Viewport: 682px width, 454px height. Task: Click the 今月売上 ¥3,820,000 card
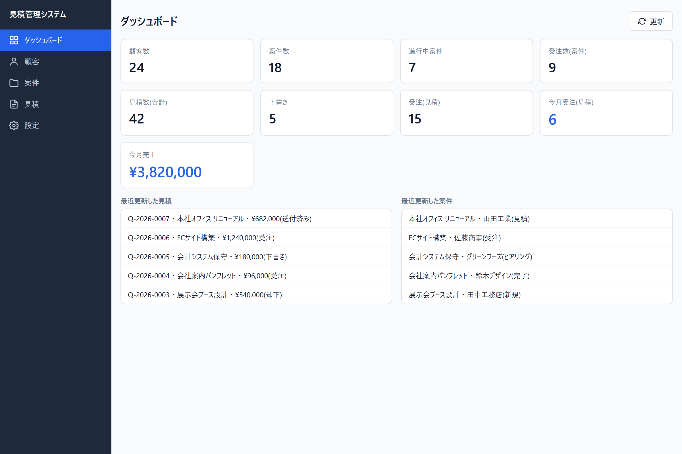(x=187, y=165)
